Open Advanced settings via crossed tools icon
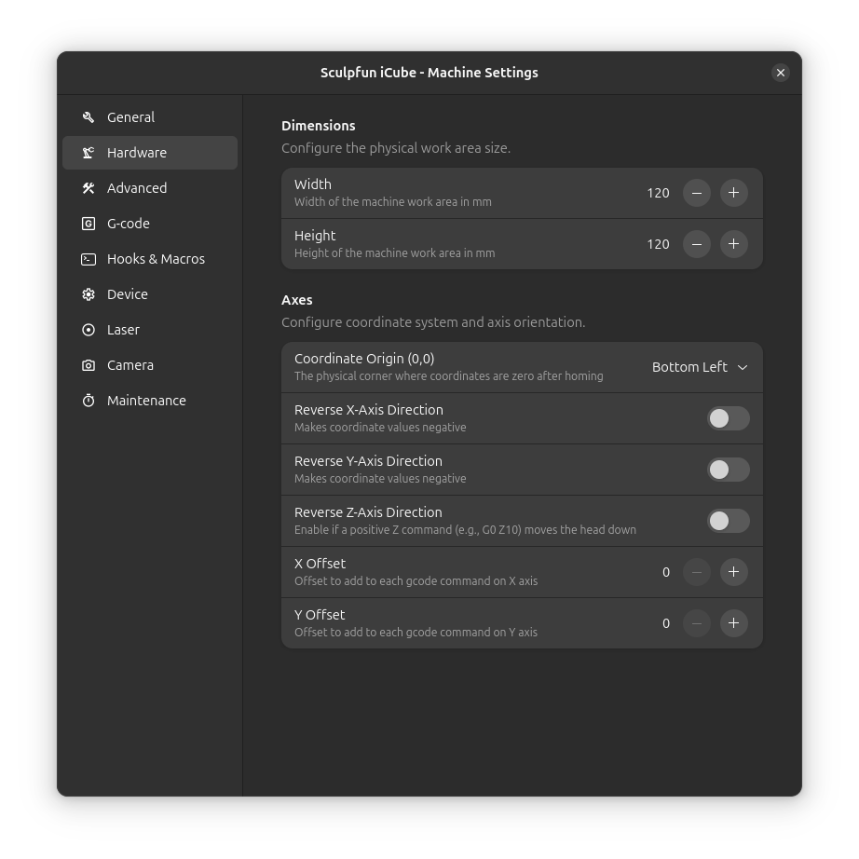This screenshot has height=859, width=859. tap(88, 188)
